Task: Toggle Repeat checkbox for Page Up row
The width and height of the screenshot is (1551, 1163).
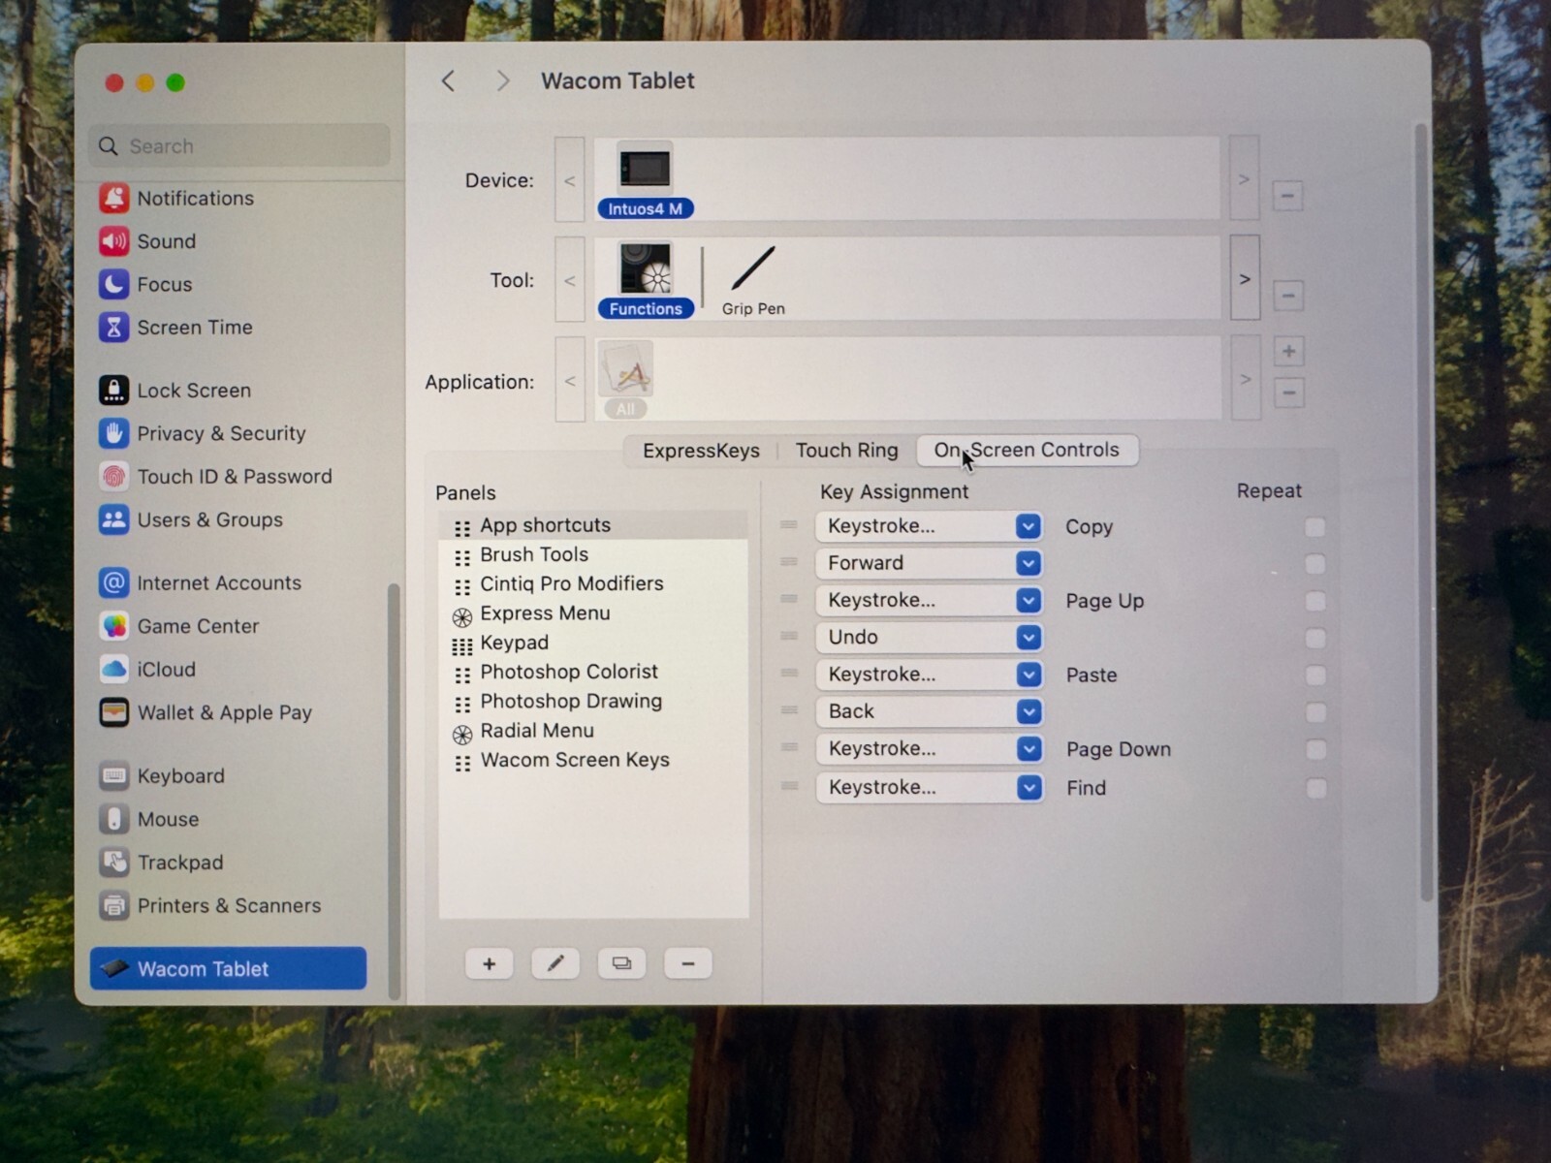Action: click(1315, 602)
